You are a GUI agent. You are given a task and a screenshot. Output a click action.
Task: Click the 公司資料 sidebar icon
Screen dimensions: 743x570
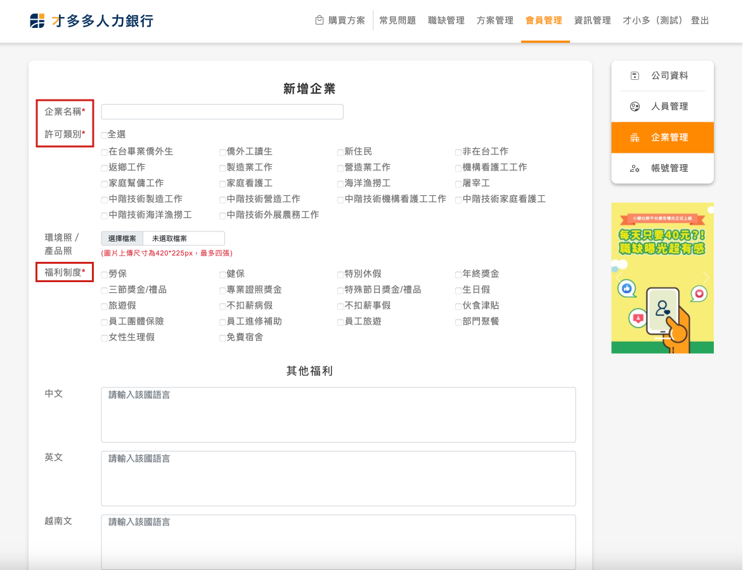[635, 76]
